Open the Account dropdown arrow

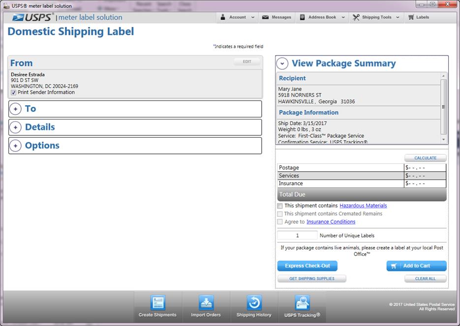click(253, 17)
